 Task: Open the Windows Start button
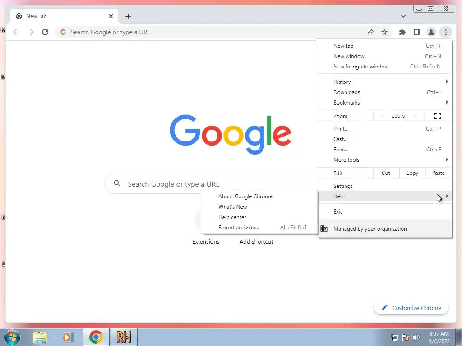pos(12,337)
